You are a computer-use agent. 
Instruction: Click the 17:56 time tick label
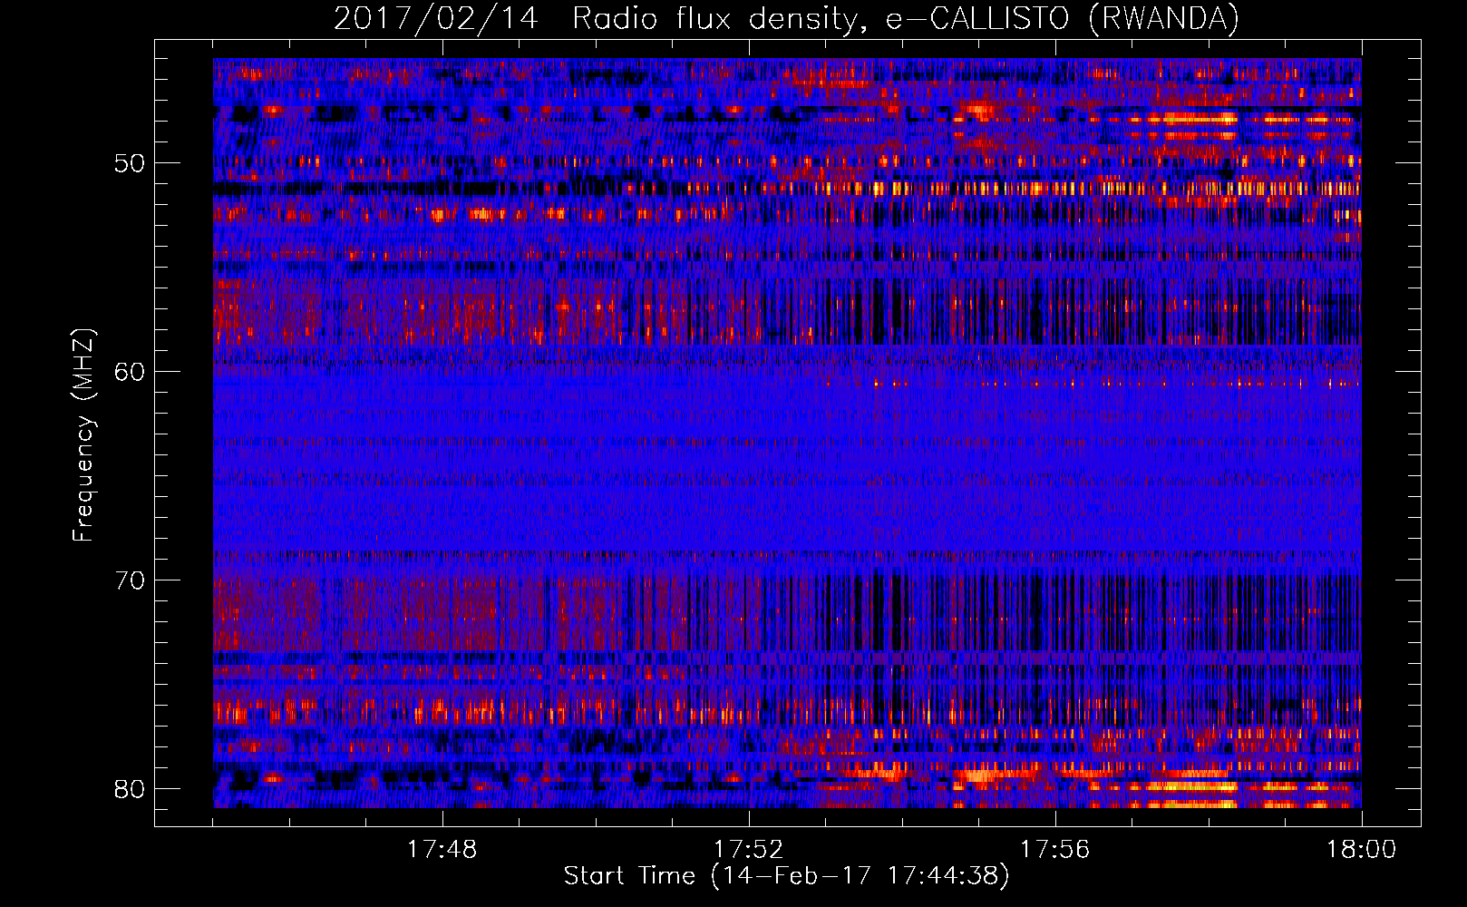click(x=1055, y=850)
